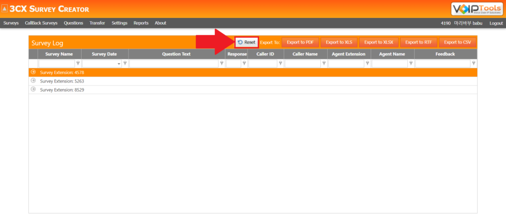Open the Surveys menu
The image size is (506, 221).
(x=11, y=23)
